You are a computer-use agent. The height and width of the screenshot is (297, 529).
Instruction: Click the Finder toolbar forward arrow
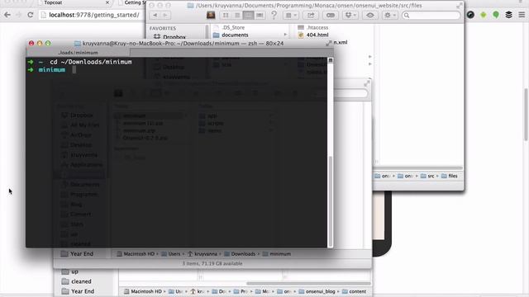[165, 15]
